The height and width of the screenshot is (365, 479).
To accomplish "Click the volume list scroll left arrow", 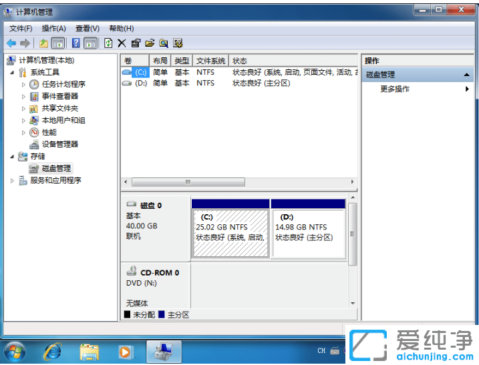I will point(126,182).
